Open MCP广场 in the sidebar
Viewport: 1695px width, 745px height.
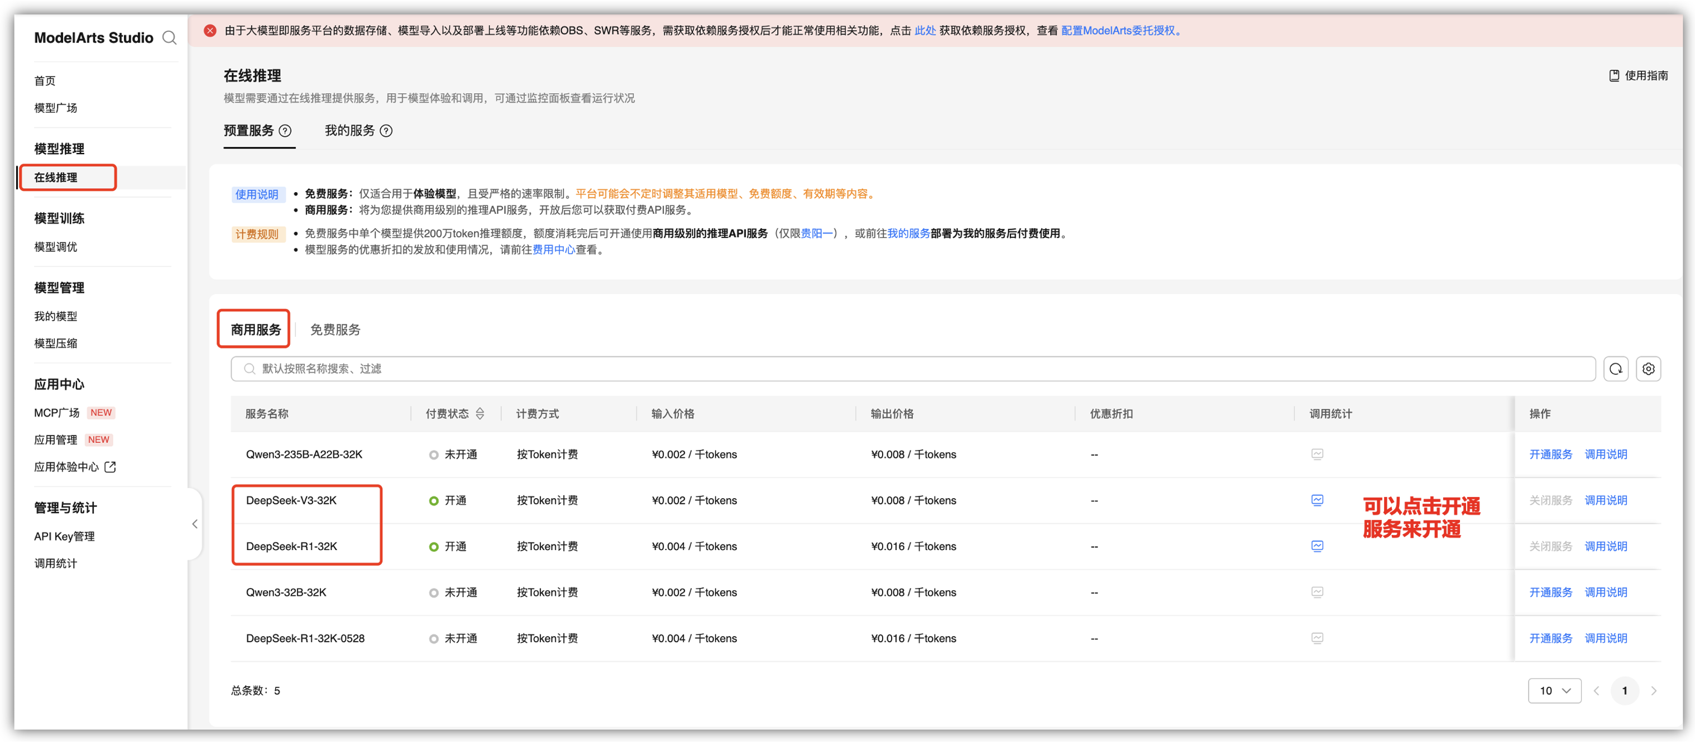click(56, 413)
